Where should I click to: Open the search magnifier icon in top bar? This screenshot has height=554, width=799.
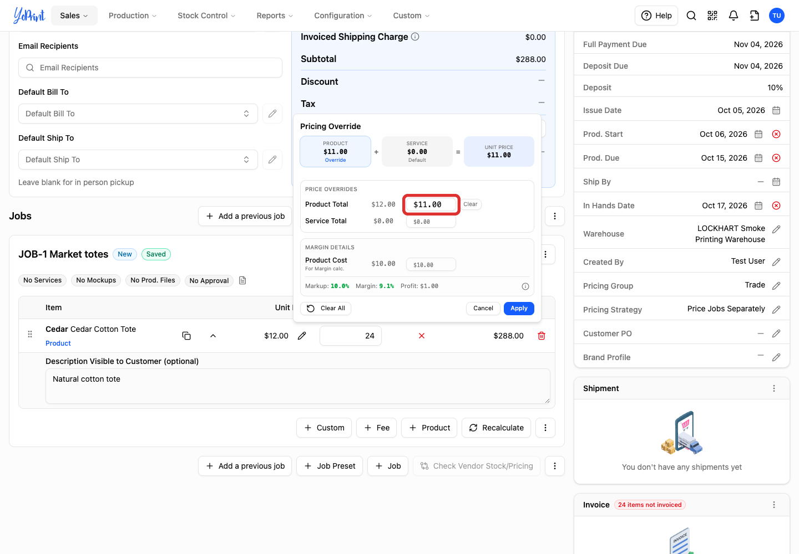coord(691,16)
